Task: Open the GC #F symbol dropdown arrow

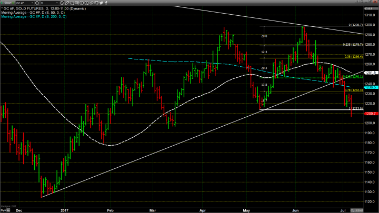Action: (32, 3)
